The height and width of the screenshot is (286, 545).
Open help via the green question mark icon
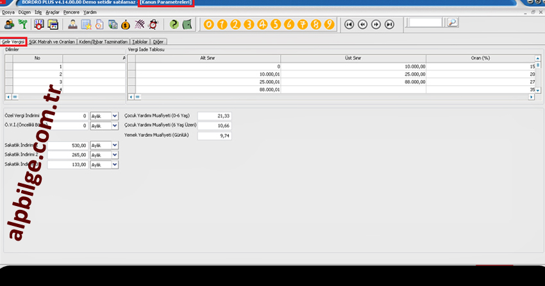coord(174,24)
